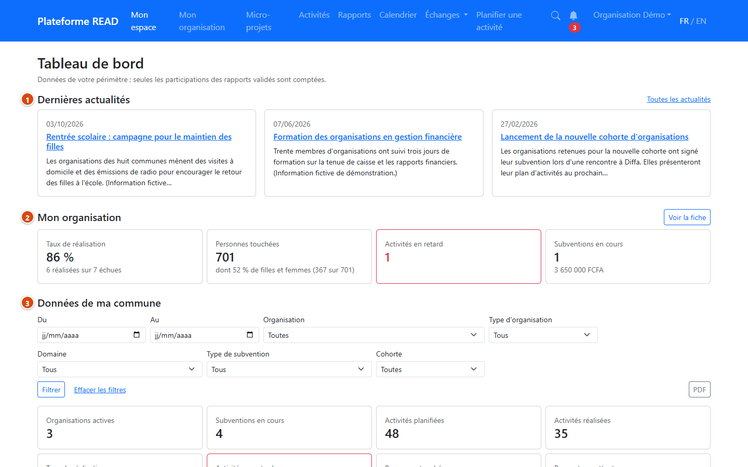This screenshot has height=467, width=748.
Task: Open Formation des organisations en gestion financière
Action: (x=367, y=137)
